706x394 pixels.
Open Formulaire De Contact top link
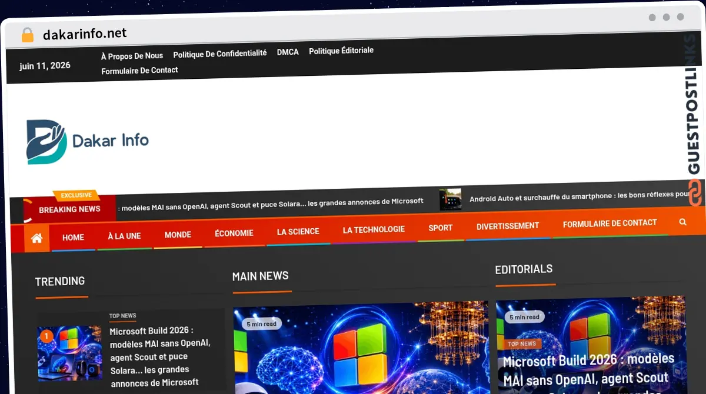point(139,71)
